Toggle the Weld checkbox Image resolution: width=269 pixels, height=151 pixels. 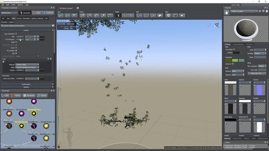(16, 42)
